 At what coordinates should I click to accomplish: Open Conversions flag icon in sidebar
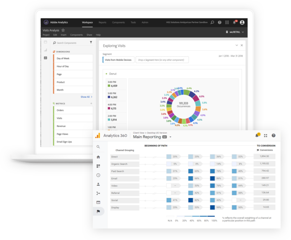[98, 211]
